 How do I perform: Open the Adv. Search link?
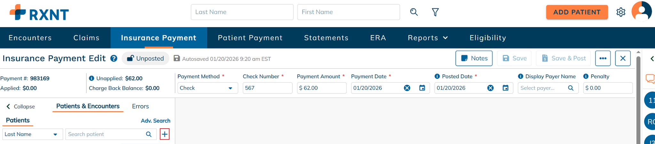pyautogui.click(x=155, y=121)
